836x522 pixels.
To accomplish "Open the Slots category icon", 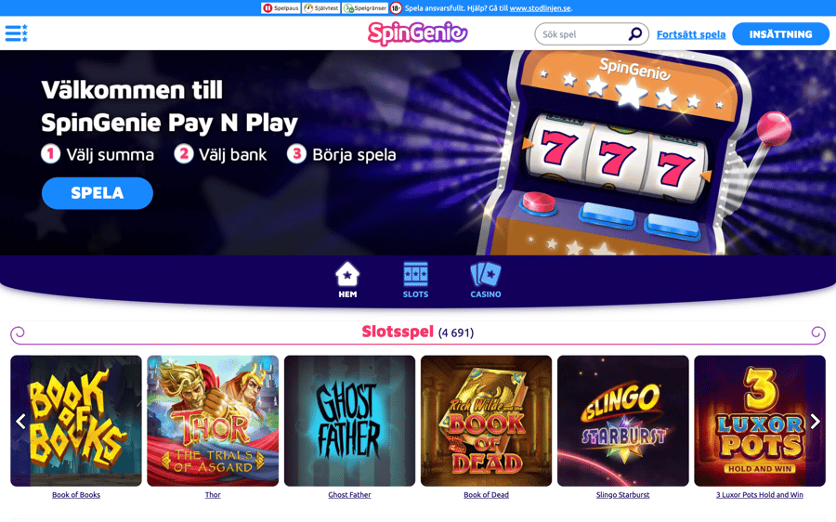I will click(415, 280).
